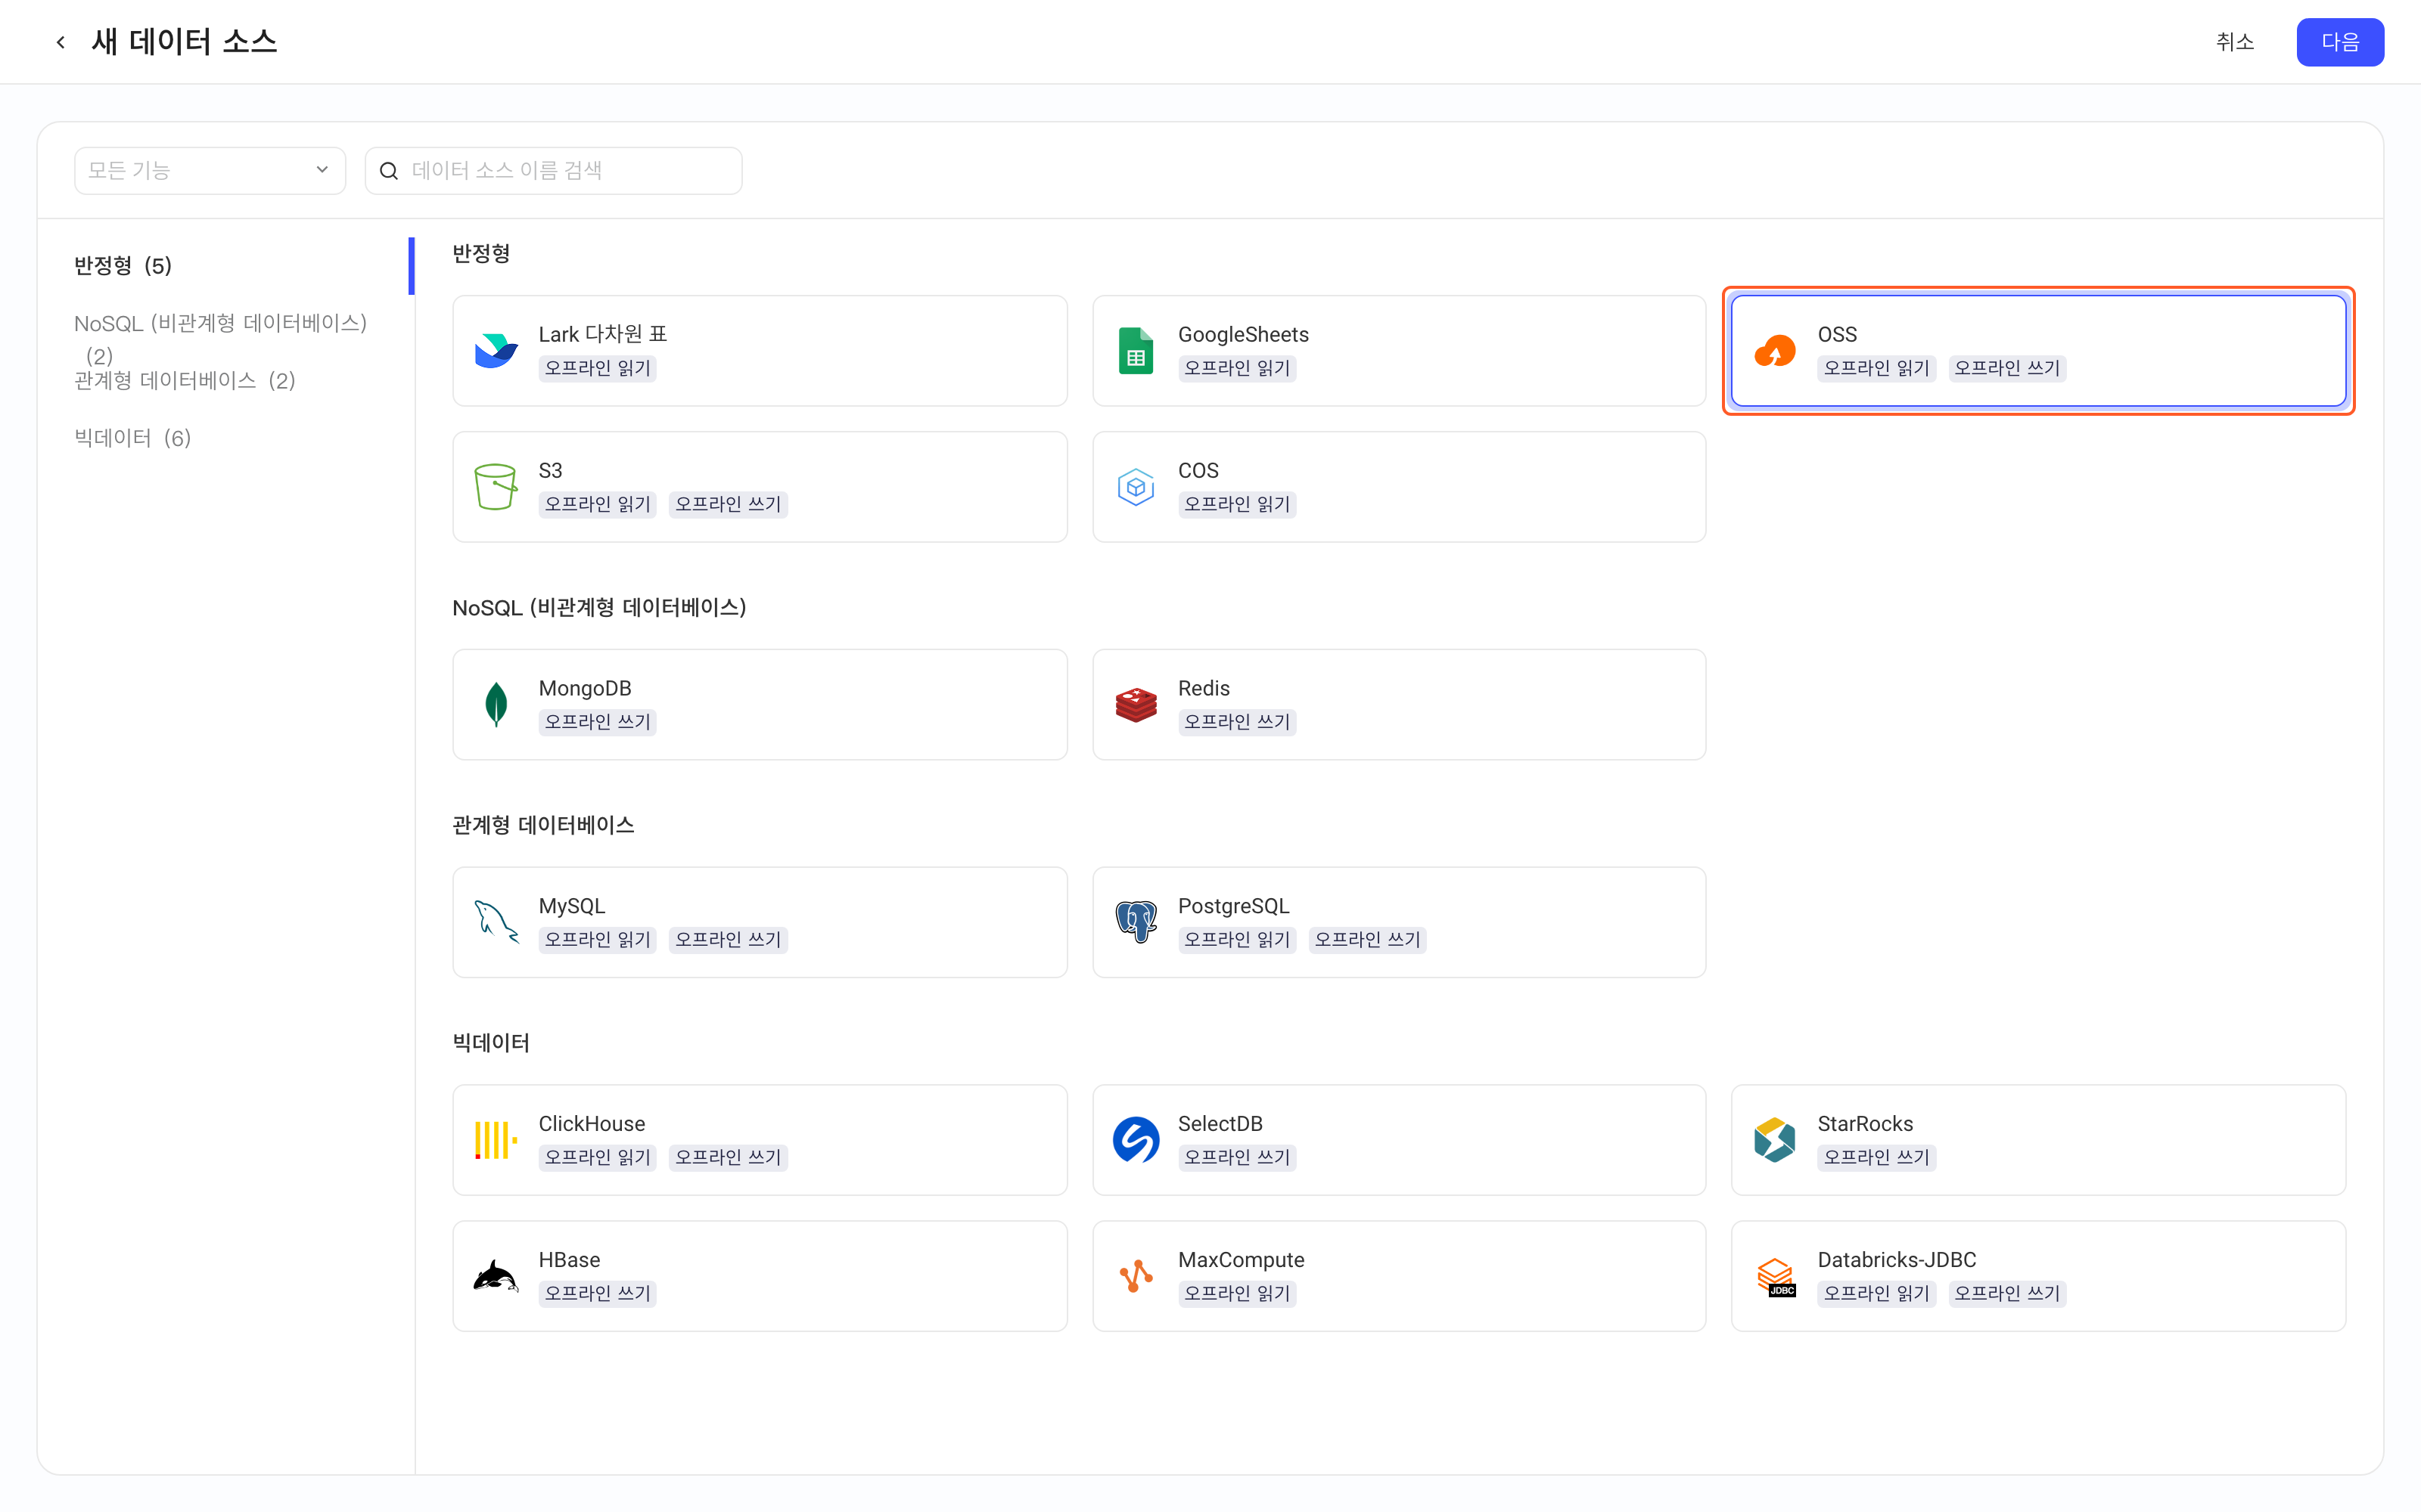The image size is (2421, 1512).
Task: Click the SelectDB blue circle icon
Action: pyautogui.click(x=1136, y=1140)
